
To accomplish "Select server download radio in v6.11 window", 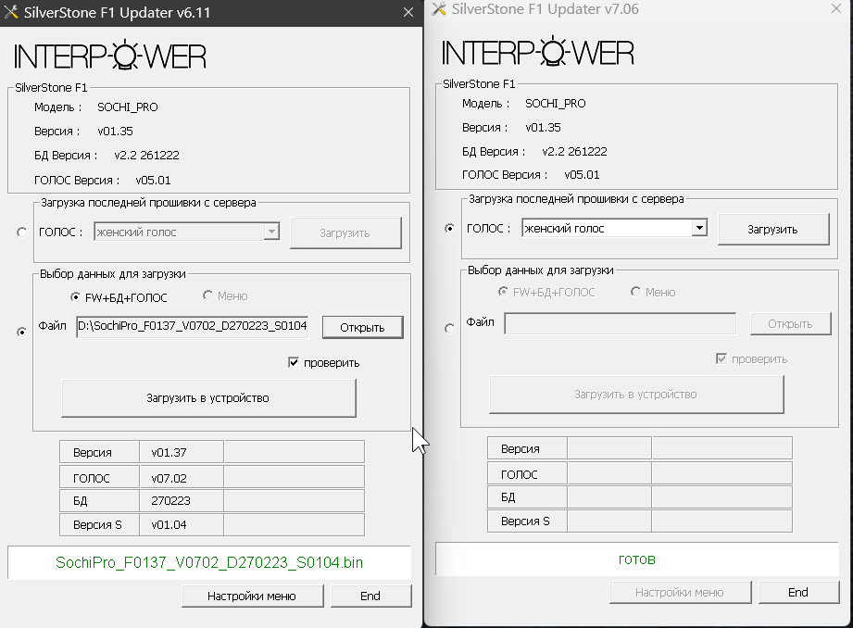I will click(x=22, y=232).
